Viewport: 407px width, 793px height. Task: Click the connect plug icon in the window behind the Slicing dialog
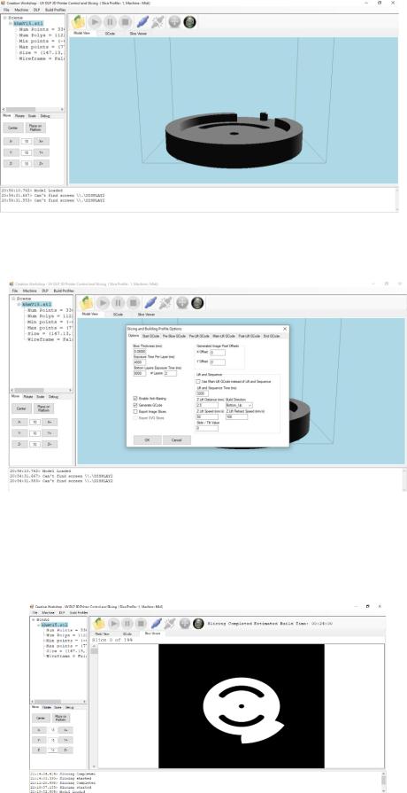click(165, 303)
